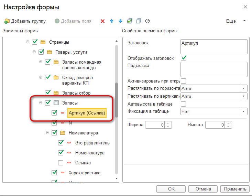Toggle the Характеристика checkbox

[x=54, y=173]
